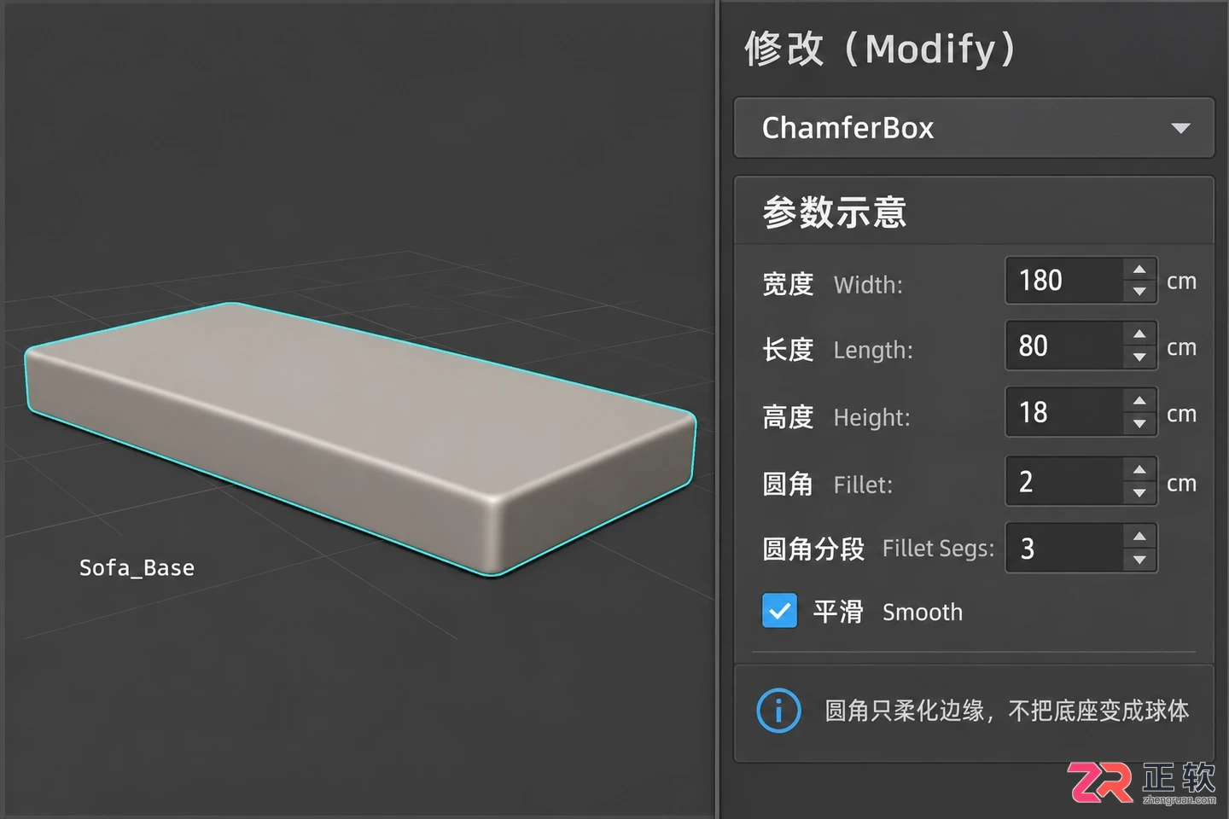
Task: Click the 平滑 Smooth label
Action: [x=888, y=612]
